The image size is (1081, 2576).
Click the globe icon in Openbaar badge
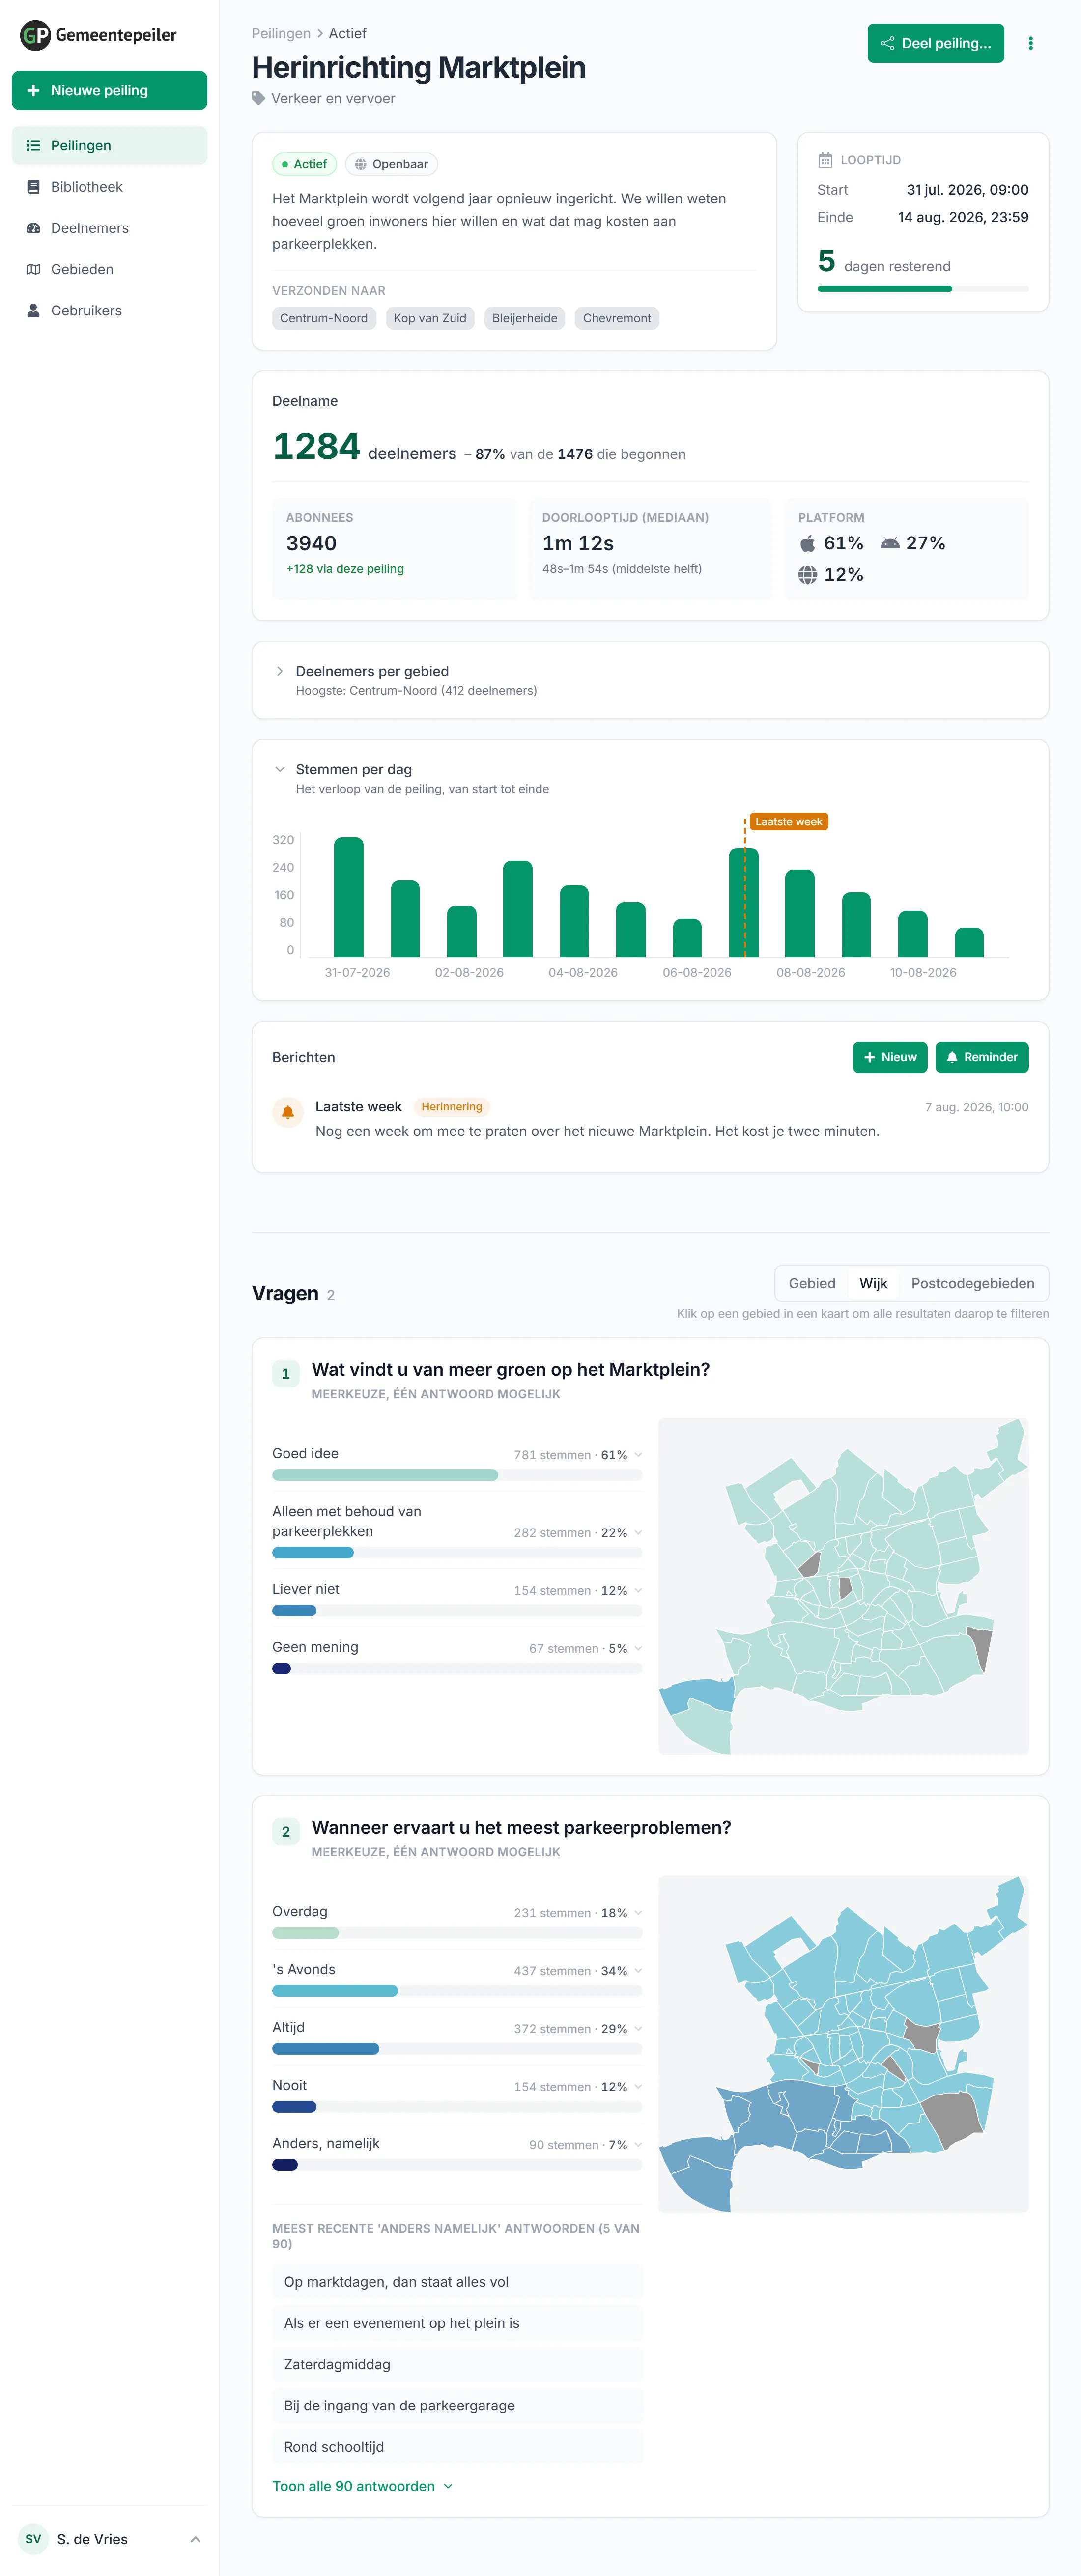point(360,164)
